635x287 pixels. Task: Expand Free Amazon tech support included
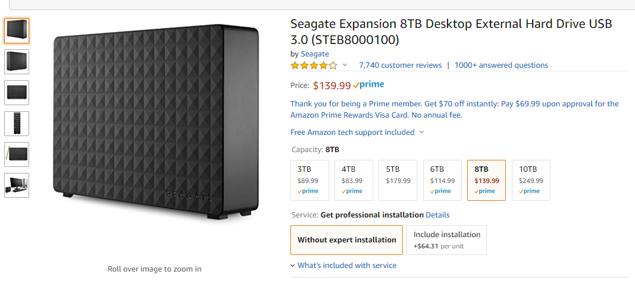(357, 133)
